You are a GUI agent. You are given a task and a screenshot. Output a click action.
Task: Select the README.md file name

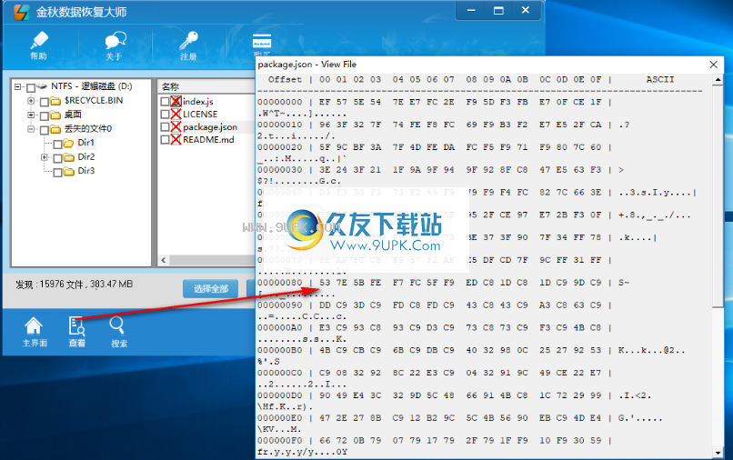click(208, 139)
